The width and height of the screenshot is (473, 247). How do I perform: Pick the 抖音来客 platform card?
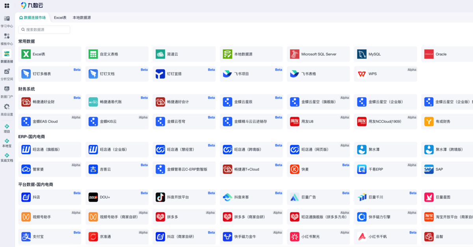pos(251,197)
